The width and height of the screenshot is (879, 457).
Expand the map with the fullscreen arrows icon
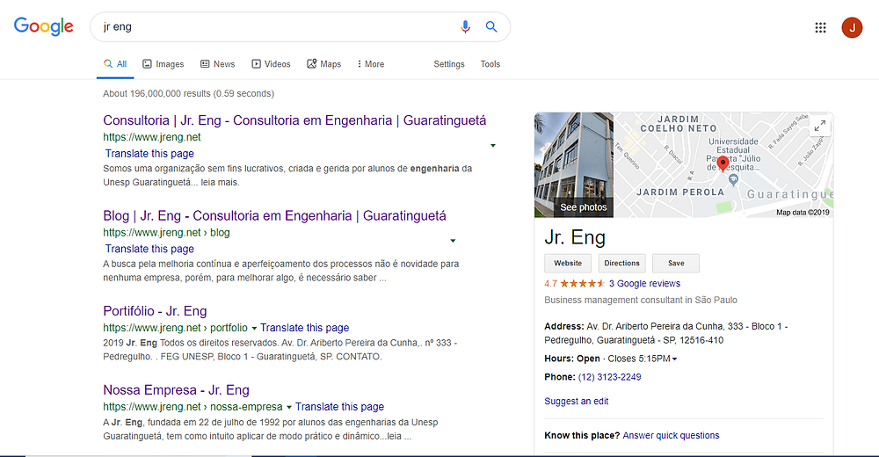(820, 126)
